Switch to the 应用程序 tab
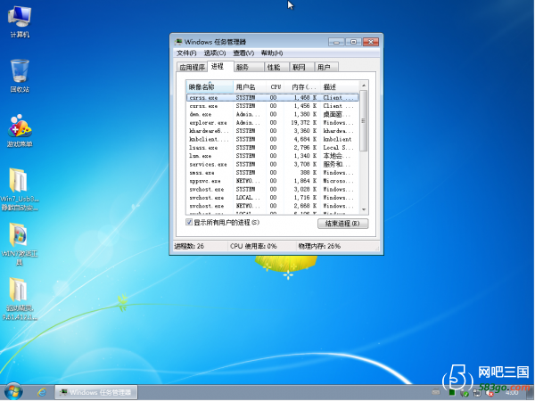The width and height of the screenshot is (535, 401). pyautogui.click(x=192, y=67)
